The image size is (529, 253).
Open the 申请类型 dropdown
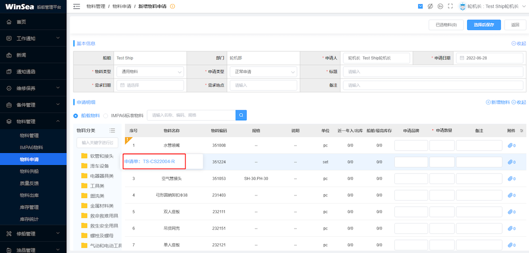(x=264, y=72)
